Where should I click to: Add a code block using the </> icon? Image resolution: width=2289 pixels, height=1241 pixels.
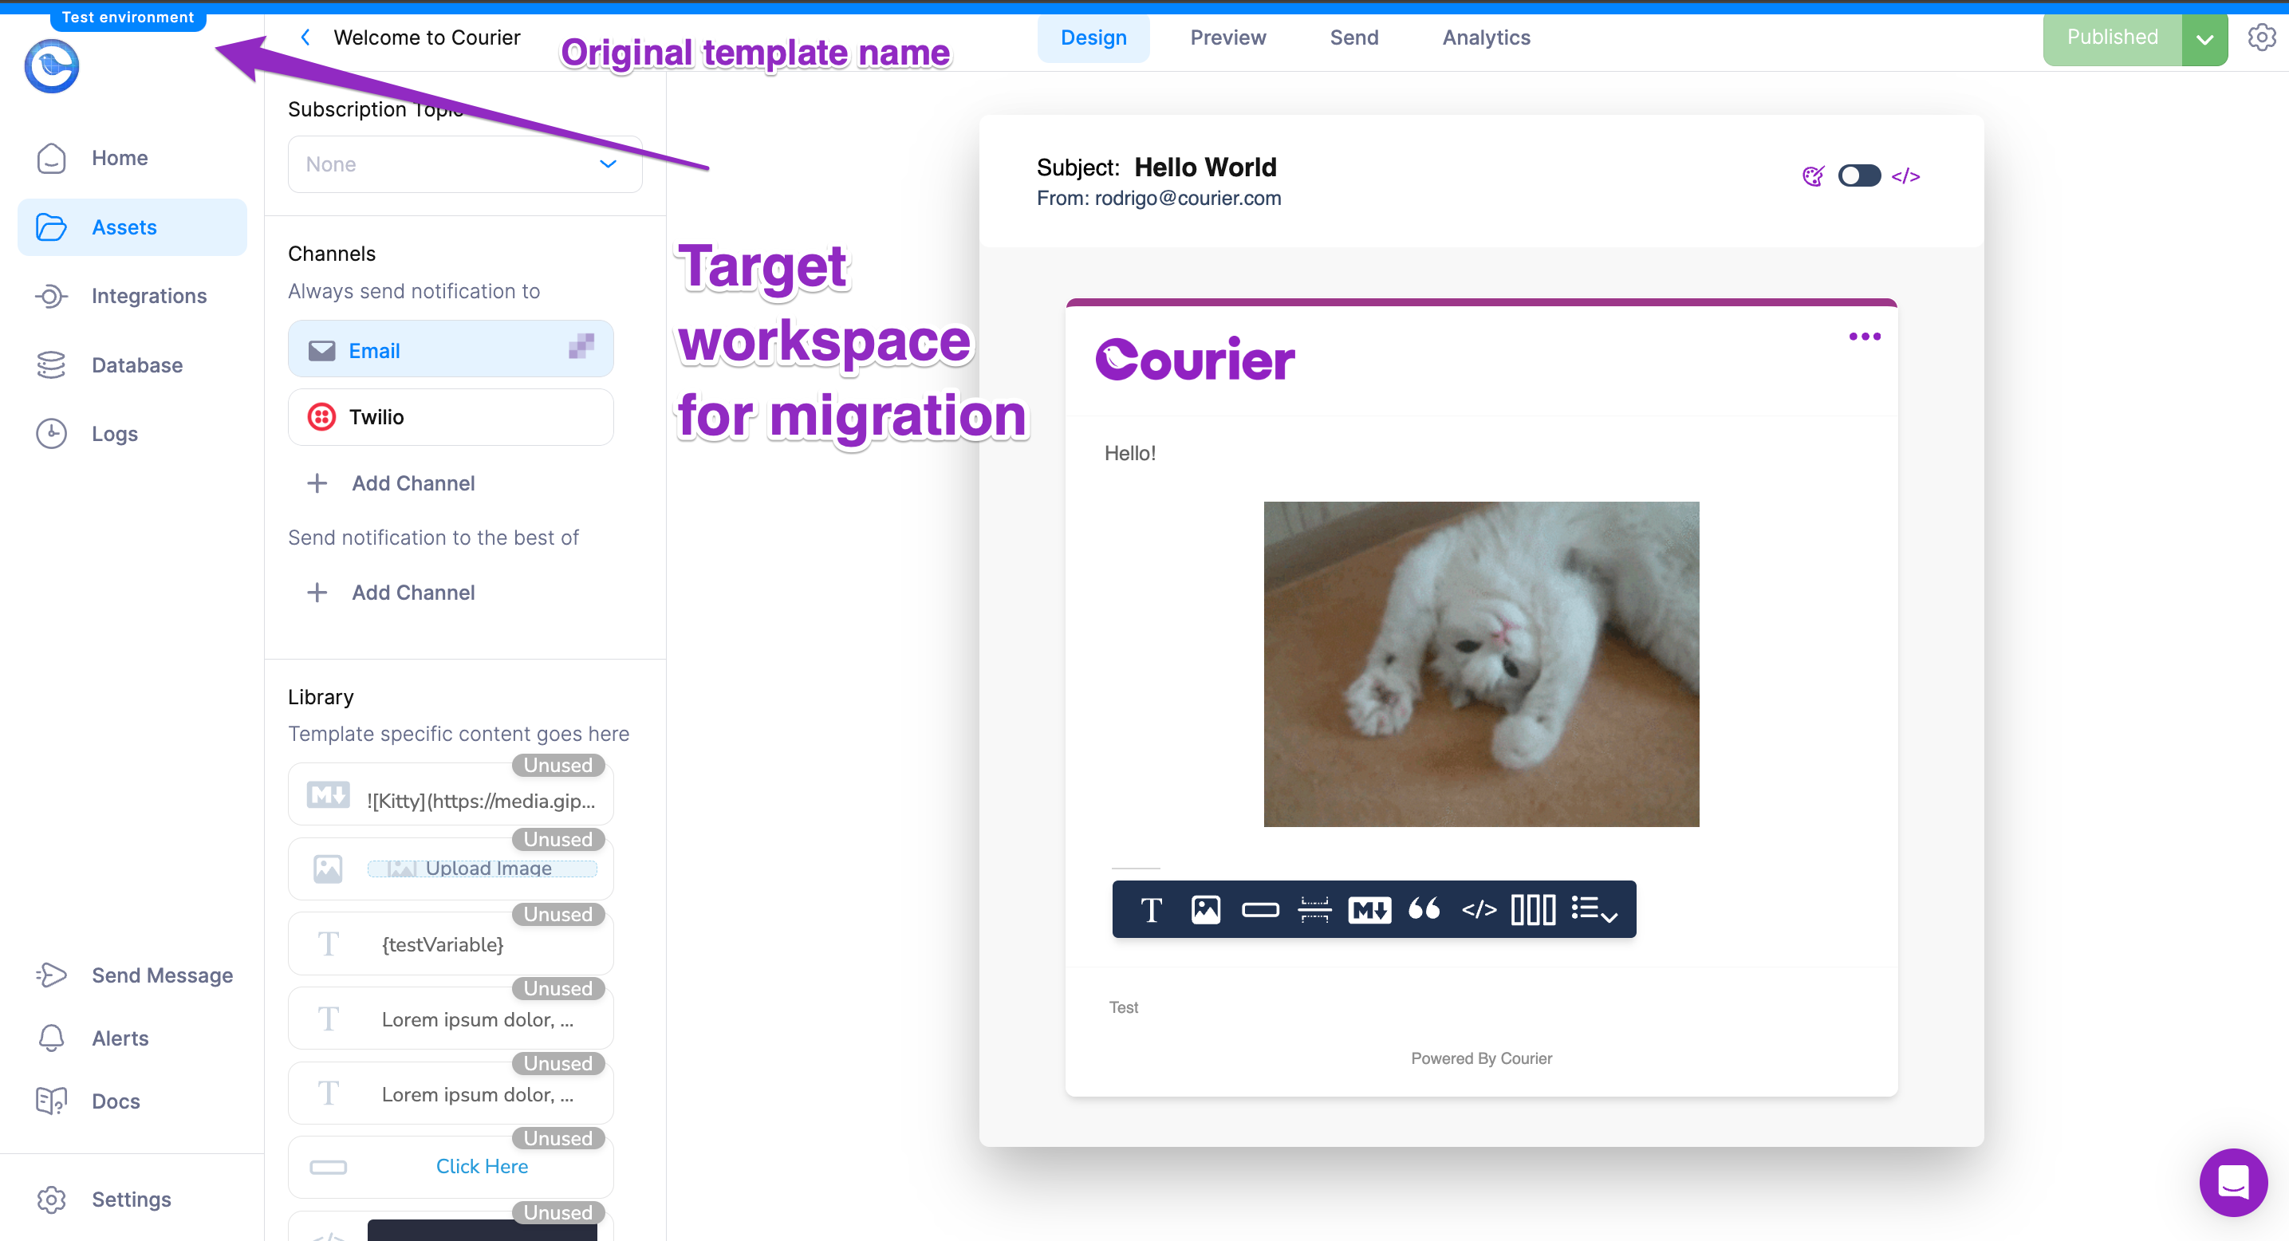(1478, 908)
